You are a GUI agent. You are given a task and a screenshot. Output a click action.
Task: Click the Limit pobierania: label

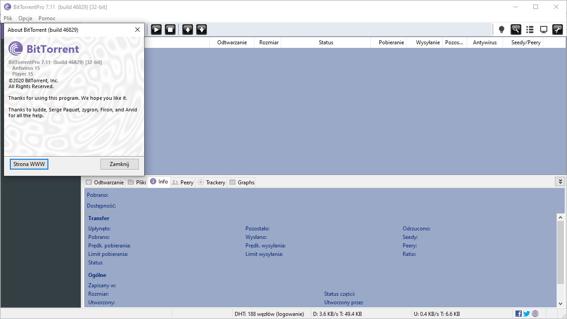tap(108, 254)
